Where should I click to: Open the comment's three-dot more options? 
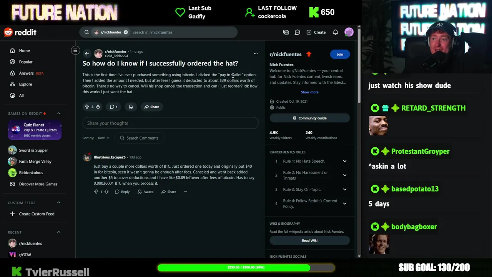pyautogui.click(x=185, y=192)
